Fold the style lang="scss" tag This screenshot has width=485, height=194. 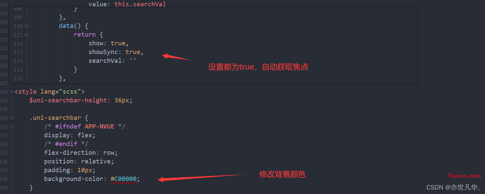point(12,92)
